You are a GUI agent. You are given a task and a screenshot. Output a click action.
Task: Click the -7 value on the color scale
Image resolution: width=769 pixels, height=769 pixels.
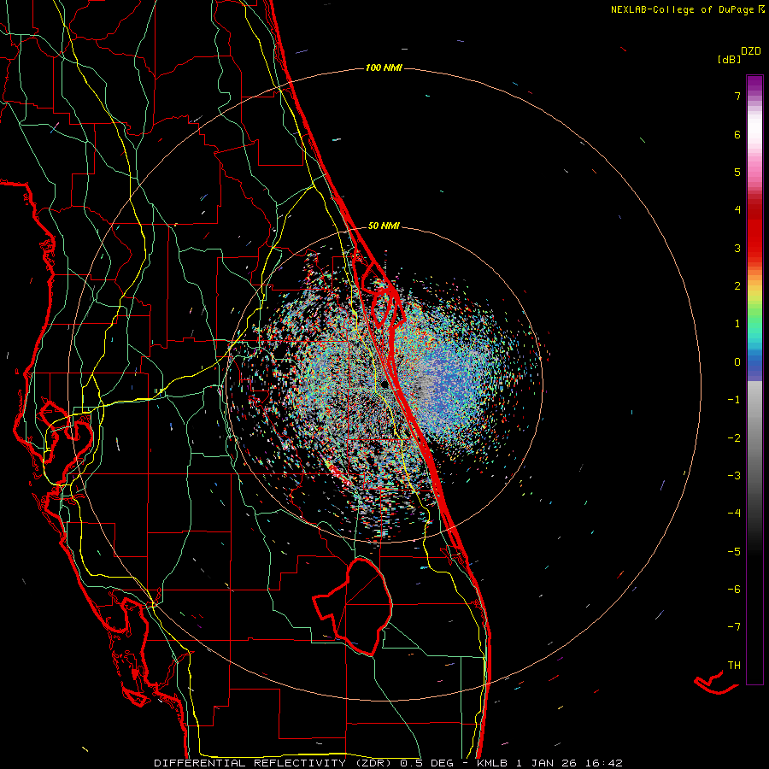[734, 627]
